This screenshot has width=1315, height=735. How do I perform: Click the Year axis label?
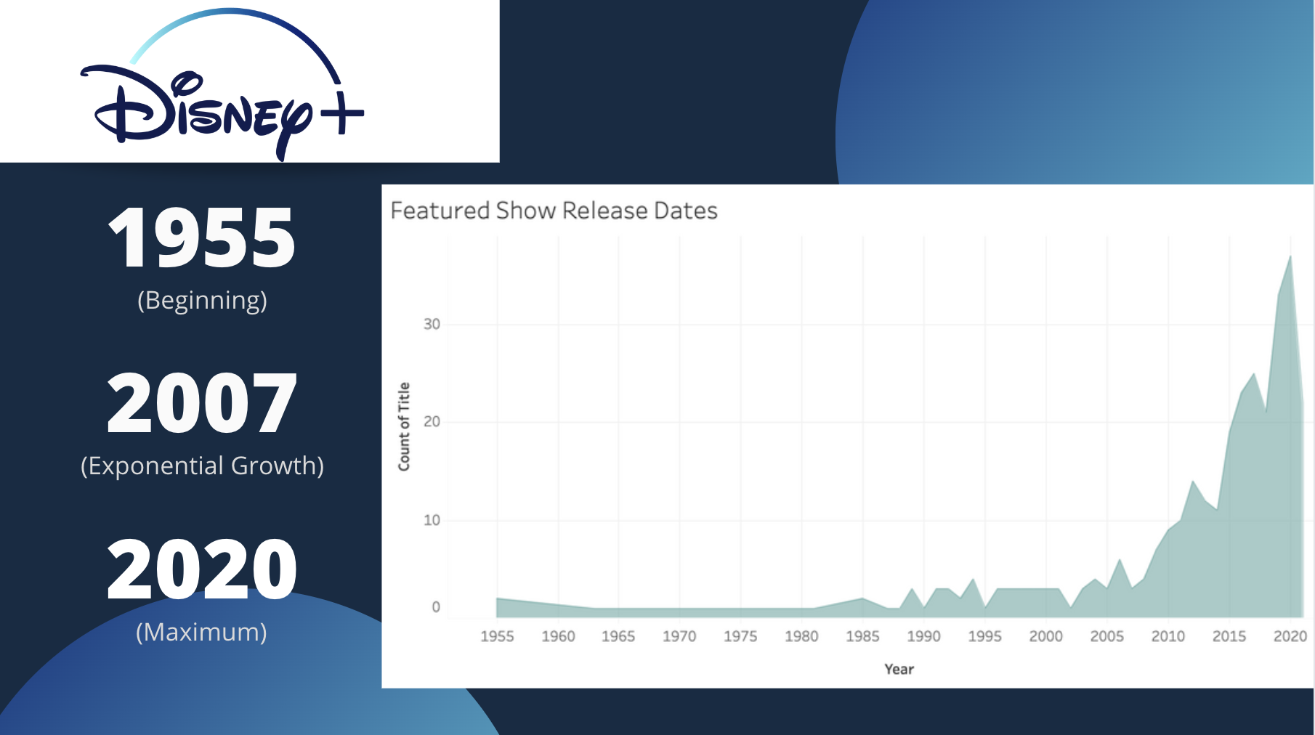pyautogui.click(x=899, y=669)
